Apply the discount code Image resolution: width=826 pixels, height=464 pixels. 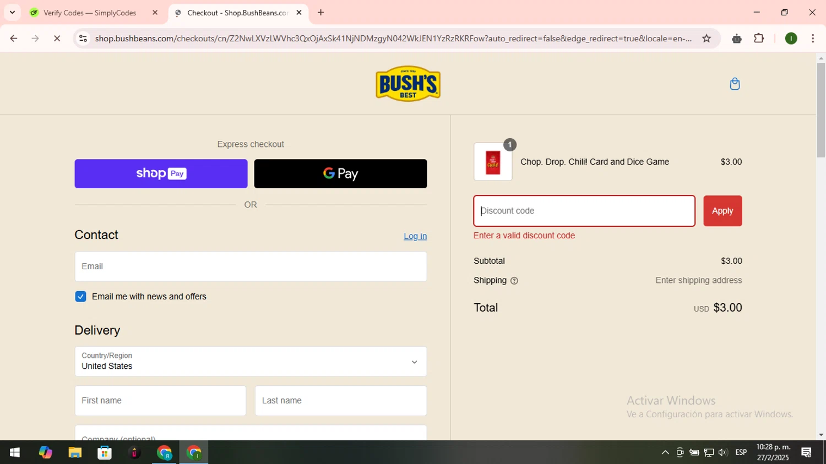coord(722,211)
